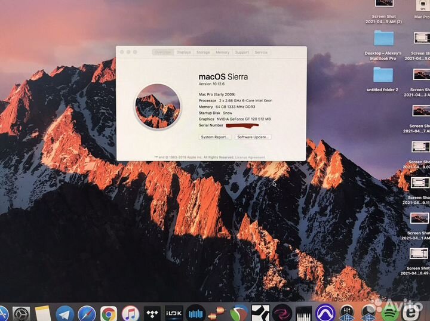Go to the Service tab
This screenshot has height=321, width=430.
261,52
